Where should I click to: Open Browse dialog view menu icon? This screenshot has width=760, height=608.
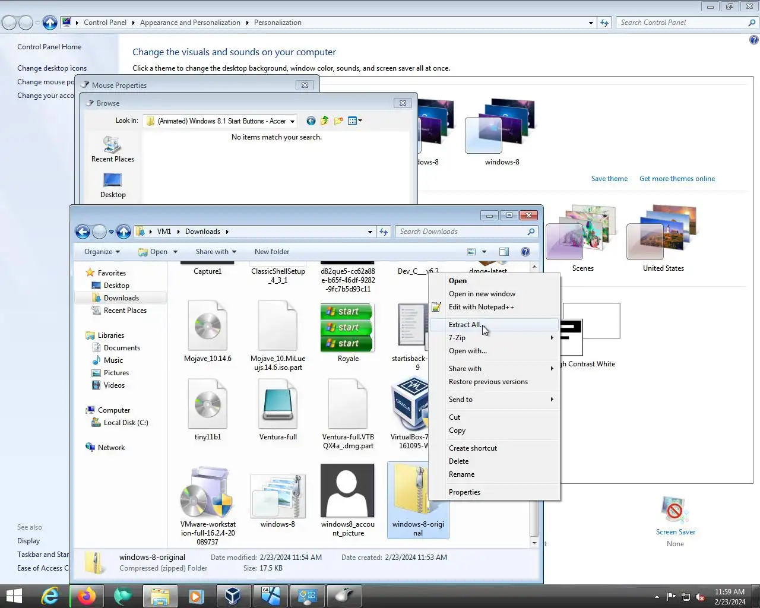point(354,121)
